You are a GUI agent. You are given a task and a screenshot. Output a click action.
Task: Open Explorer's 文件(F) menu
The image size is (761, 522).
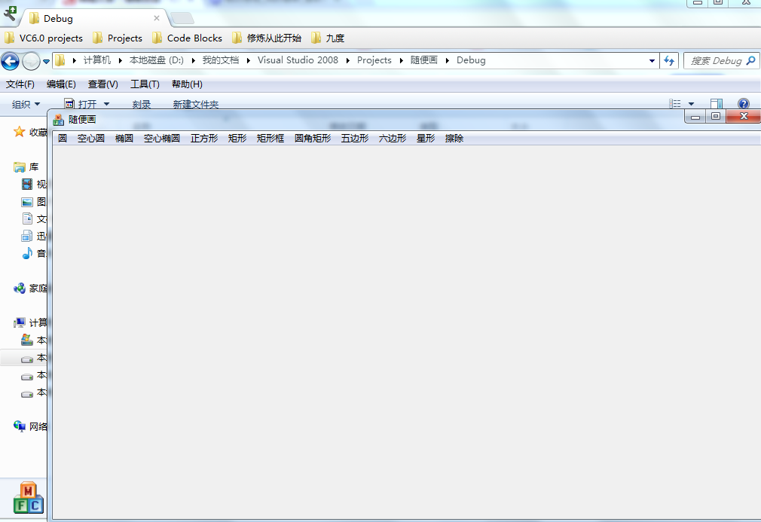click(20, 84)
